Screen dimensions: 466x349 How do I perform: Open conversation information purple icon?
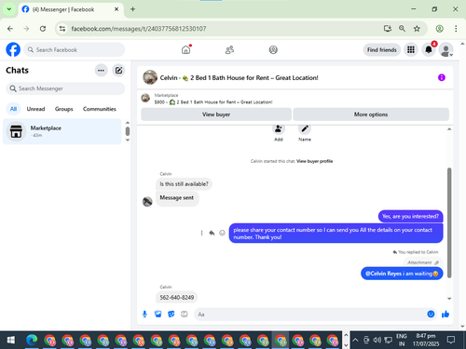coord(442,77)
